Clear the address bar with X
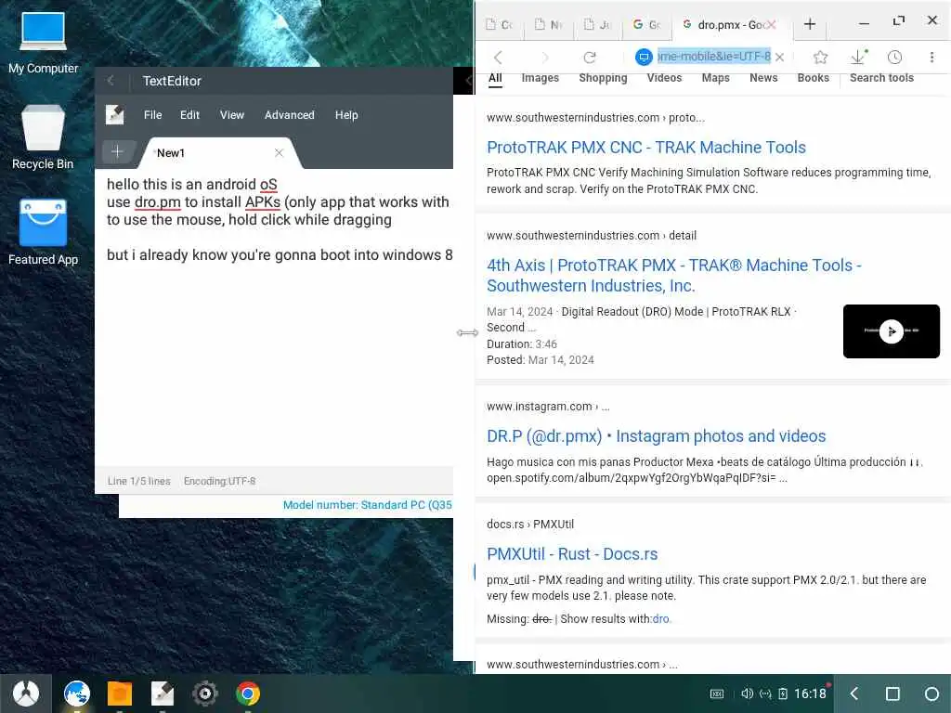951x713 pixels. point(780,57)
